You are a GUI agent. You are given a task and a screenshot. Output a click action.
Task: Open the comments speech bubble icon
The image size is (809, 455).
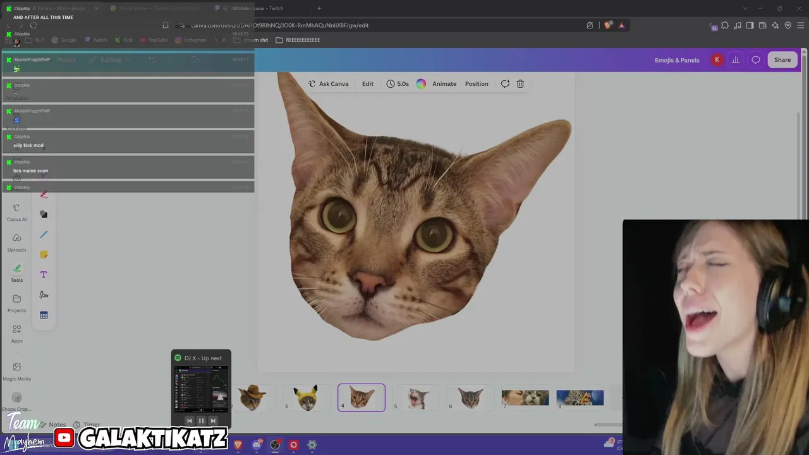pos(756,60)
